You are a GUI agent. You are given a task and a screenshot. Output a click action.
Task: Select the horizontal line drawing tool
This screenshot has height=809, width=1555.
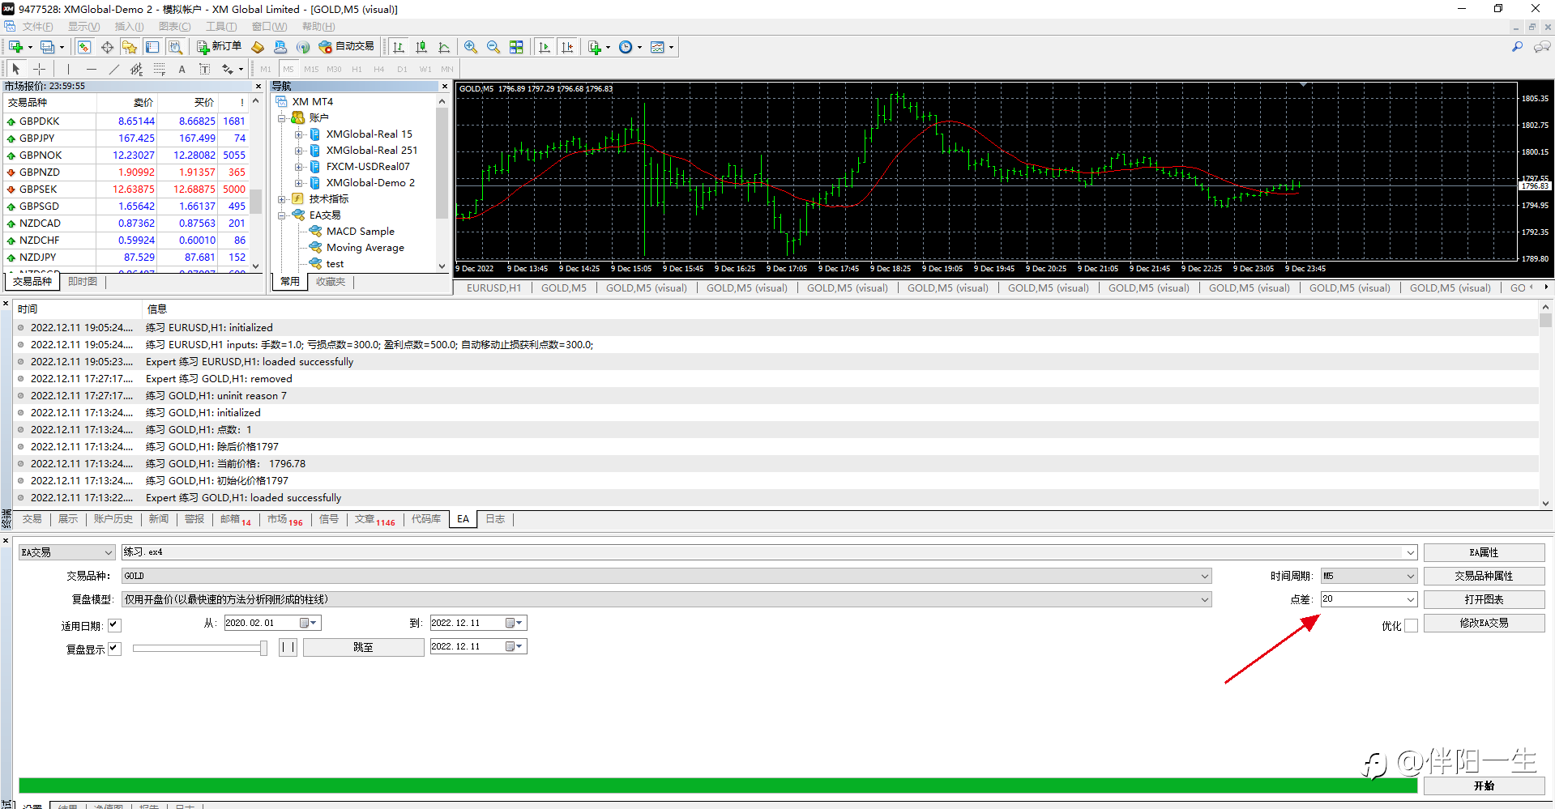tap(91, 69)
